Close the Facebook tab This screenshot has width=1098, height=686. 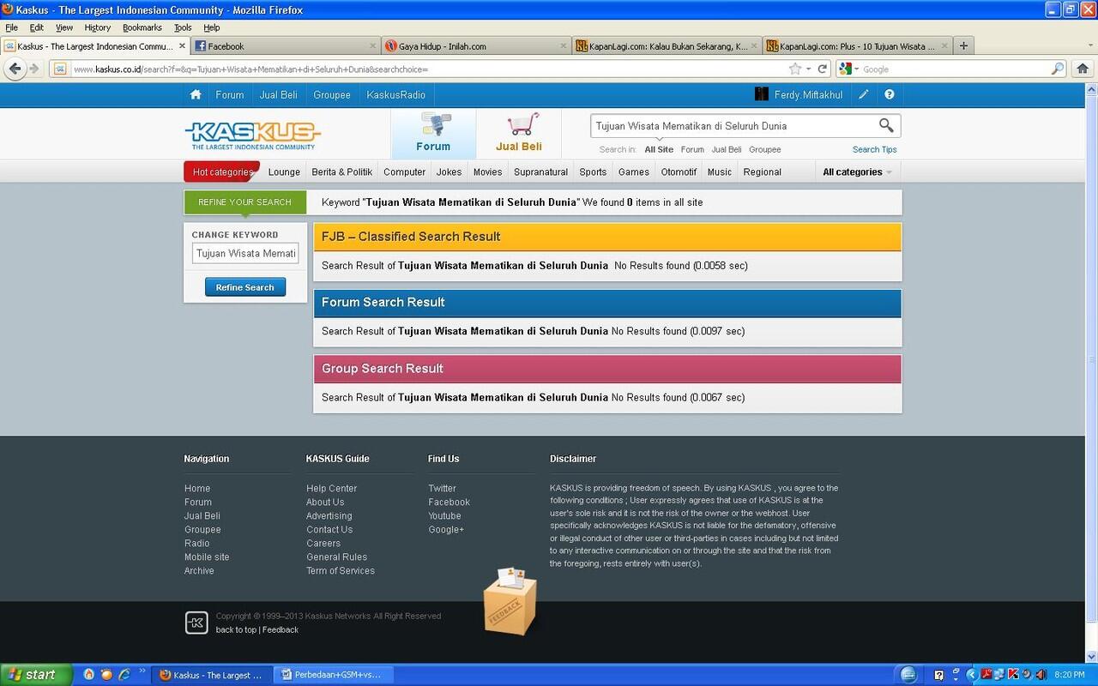[x=373, y=46]
